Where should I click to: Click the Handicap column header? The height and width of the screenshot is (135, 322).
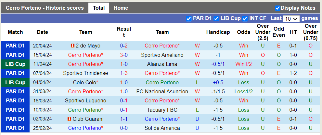coord(218,32)
